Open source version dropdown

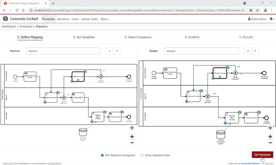click(x=117, y=51)
